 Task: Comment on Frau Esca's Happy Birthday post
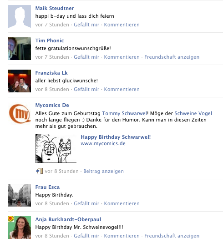(x=122, y=203)
